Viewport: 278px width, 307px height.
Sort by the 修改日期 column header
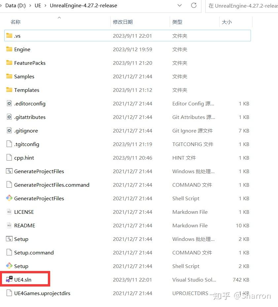123,22
